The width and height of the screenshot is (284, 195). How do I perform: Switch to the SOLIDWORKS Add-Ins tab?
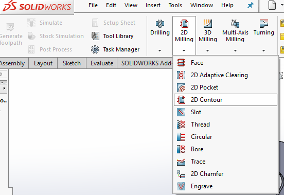click(146, 63)
